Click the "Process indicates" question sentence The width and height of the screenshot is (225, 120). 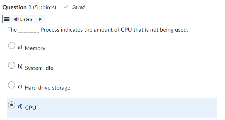[114, 30]
